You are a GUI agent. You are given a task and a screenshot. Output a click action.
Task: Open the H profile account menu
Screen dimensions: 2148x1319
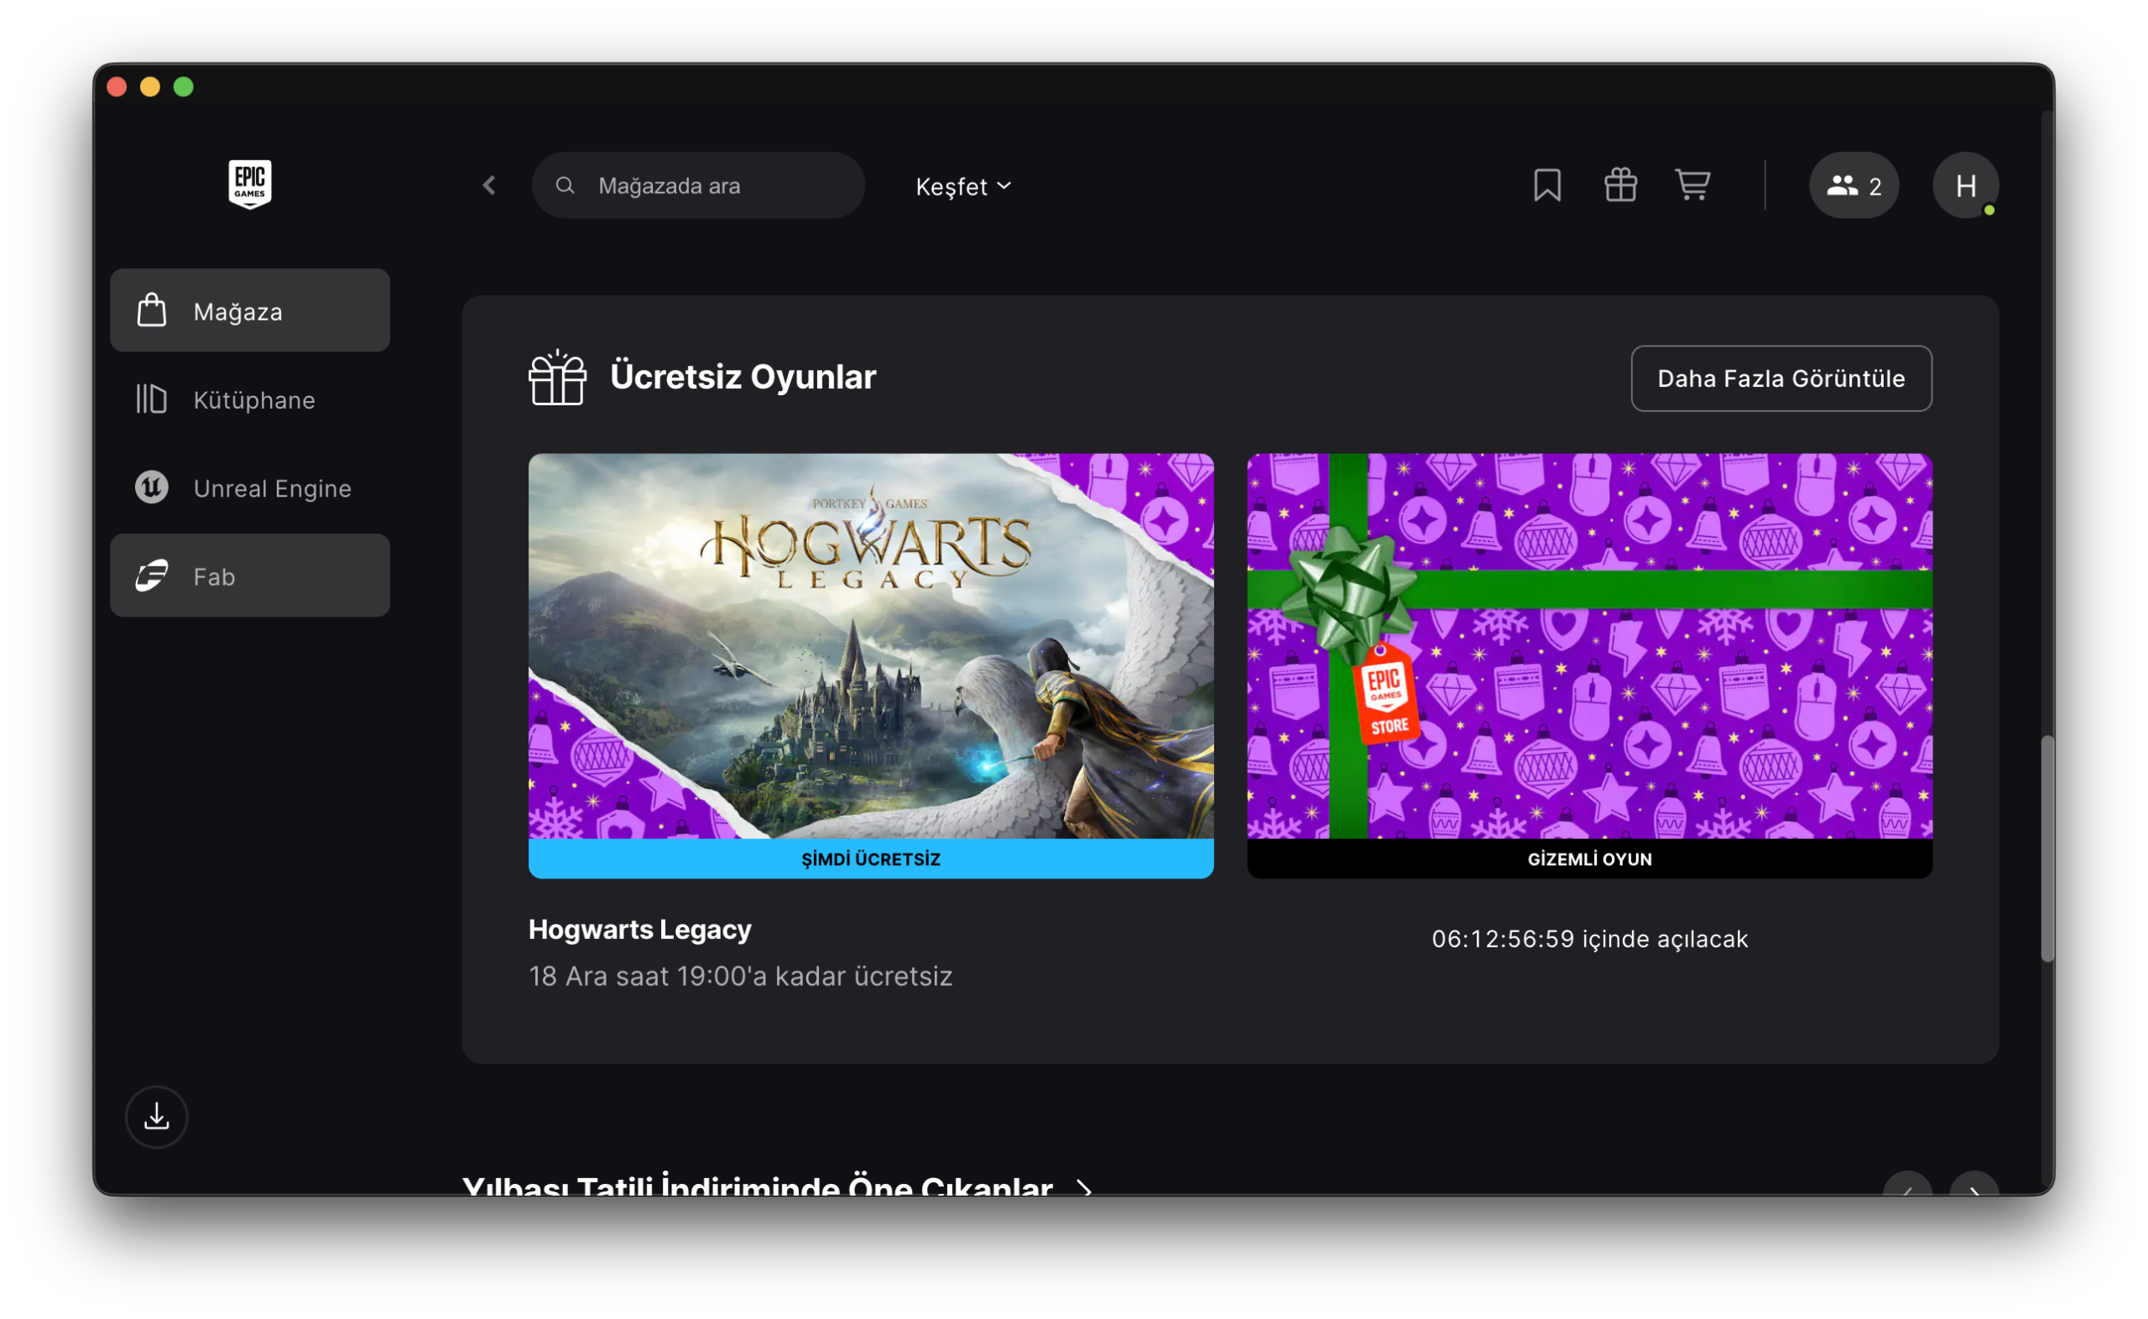pos(1967,185)
